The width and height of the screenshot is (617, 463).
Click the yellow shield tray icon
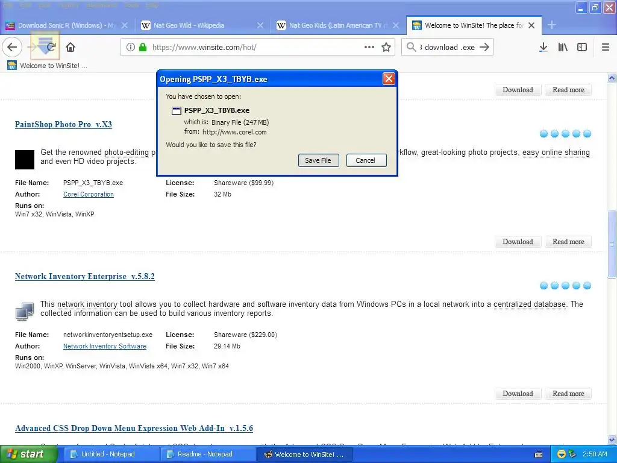tap(562, 455)
